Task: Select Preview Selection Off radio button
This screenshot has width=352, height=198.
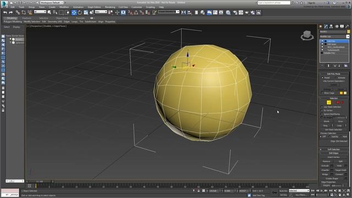Action: click(321, 136)
